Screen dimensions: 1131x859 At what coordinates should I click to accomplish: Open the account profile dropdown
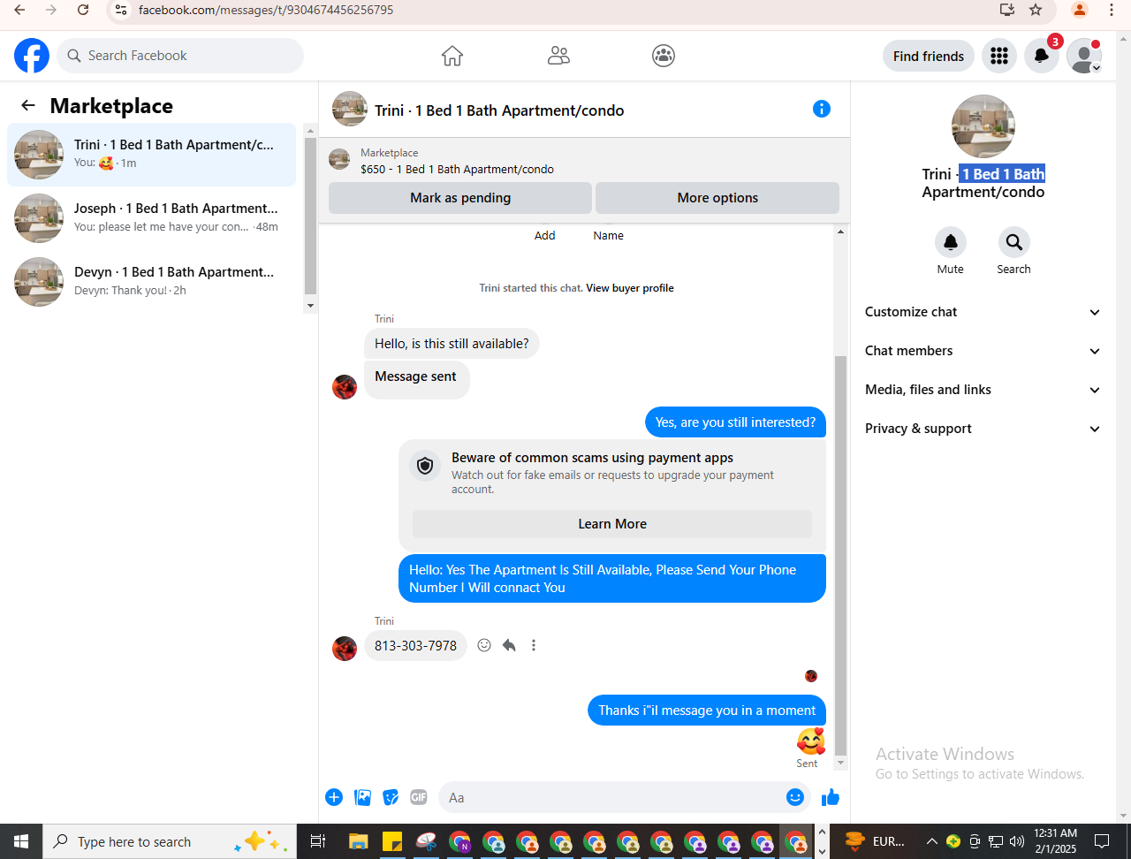[x=1084, y=56]
